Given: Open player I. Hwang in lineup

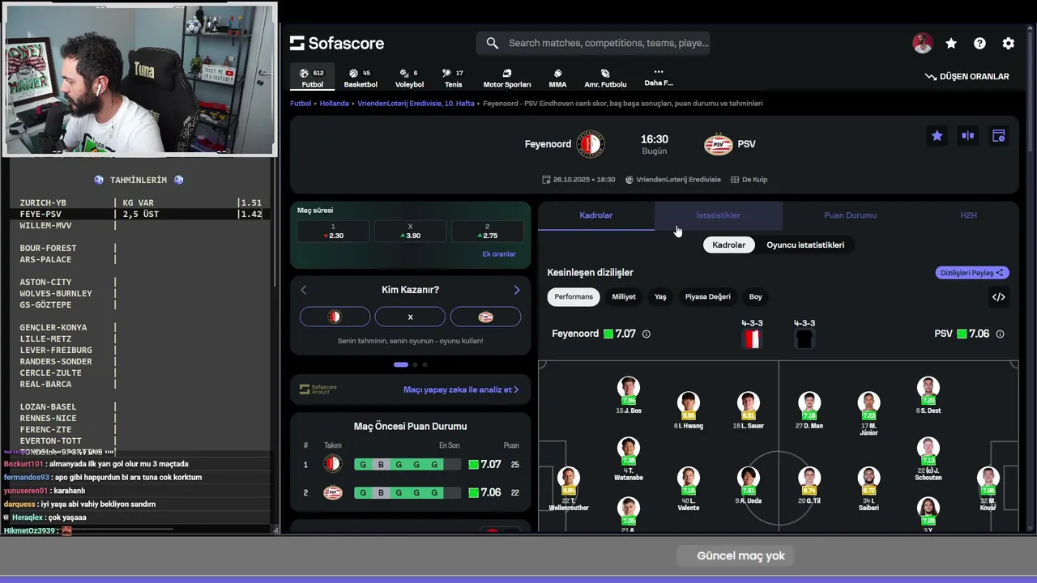Looking at the screenshot, I should [x=688, y=411].
